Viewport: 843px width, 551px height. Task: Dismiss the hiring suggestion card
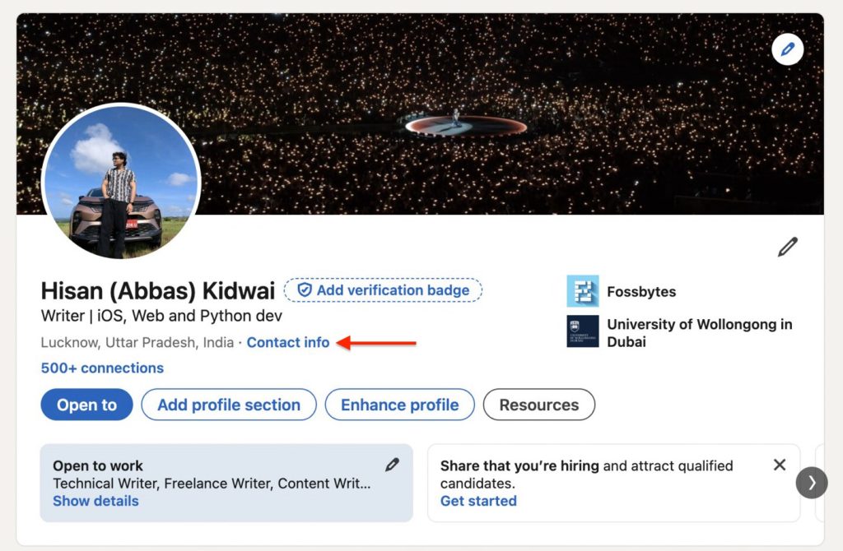[x=780, y=465]
